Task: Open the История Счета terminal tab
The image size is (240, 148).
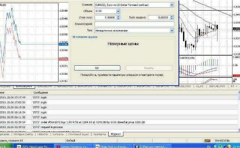Action: [x=23, y=134]
